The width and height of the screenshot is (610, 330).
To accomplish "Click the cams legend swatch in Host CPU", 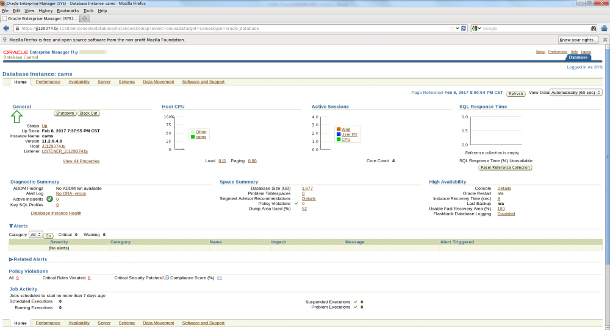I will click(193, 137).
